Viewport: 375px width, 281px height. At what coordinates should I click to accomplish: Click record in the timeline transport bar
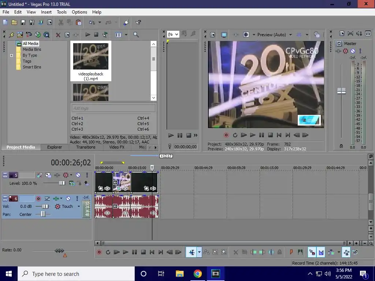click(x=99, y=252)
